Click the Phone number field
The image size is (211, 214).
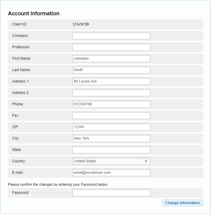pyautogui.click(x=111, y=104)
